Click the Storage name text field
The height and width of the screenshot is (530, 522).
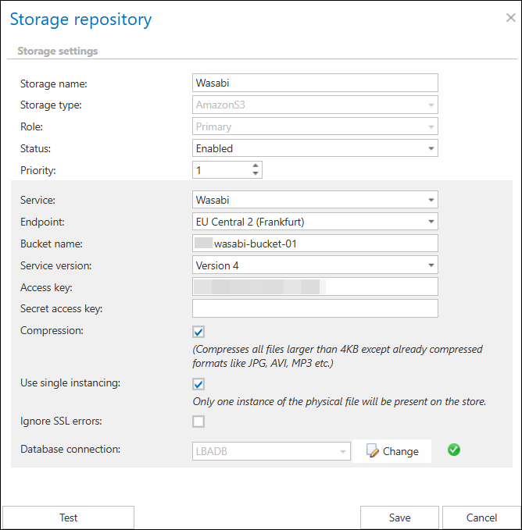pyautogui.click(x=314, y=83)
